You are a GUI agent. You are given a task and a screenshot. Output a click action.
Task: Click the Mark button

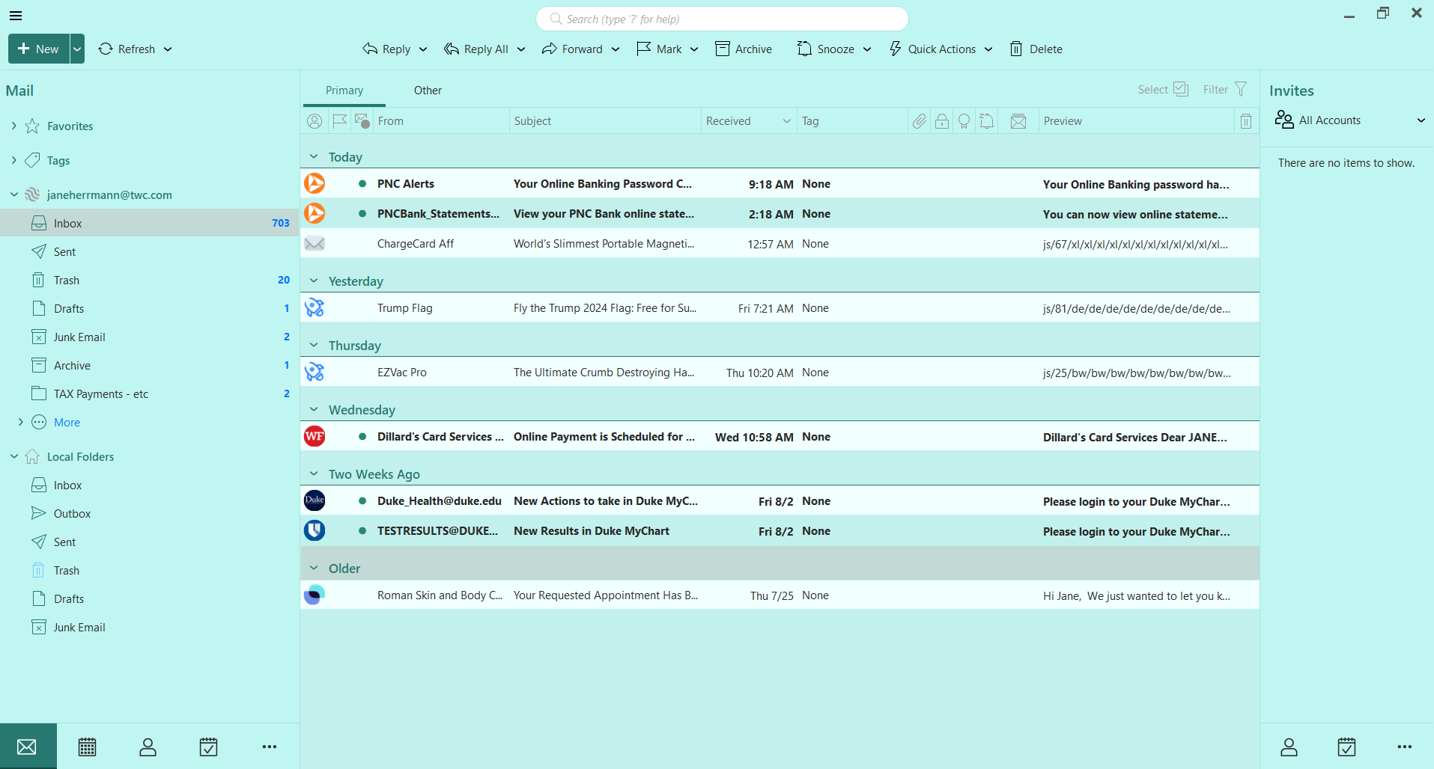coord(659,49)
